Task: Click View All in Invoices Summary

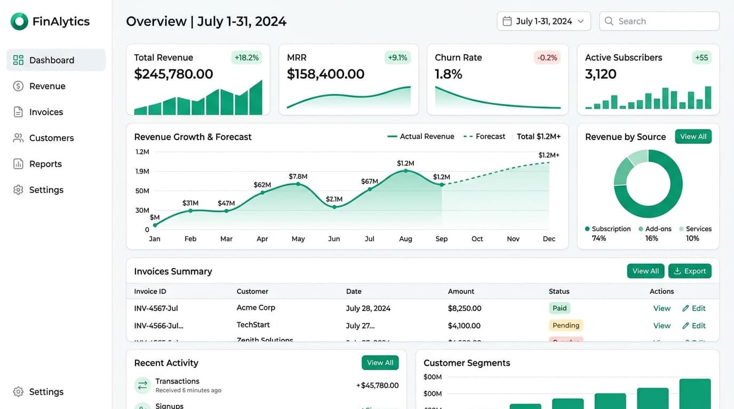Action: tap(645, 271)
